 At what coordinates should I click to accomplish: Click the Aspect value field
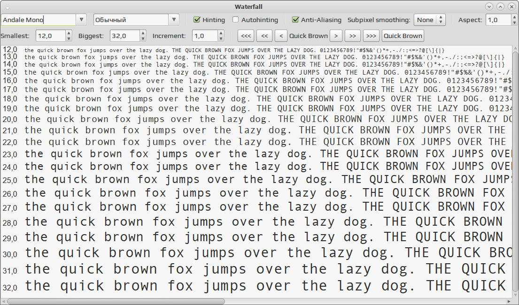coord(498,20)
